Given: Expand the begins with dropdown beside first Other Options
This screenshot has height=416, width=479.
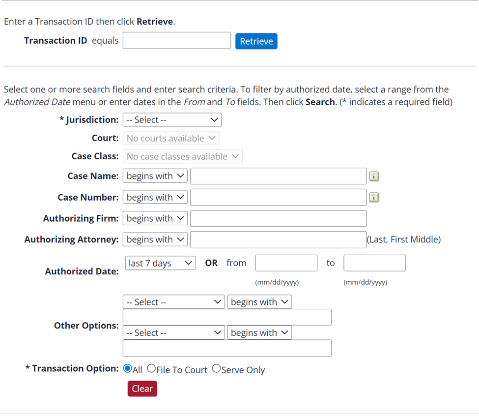Looking at the screenshot, I should pos(259,301).
